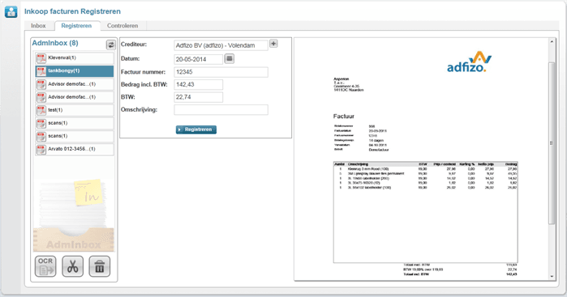
Task: Open first Advisor demofac...(1) item
Action: (x=75, y=84)
